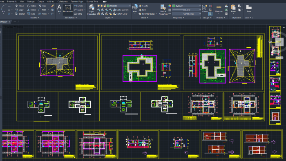Switch to Express Tools tab
This screenshot has height=161, width=286.
(92, 2)
